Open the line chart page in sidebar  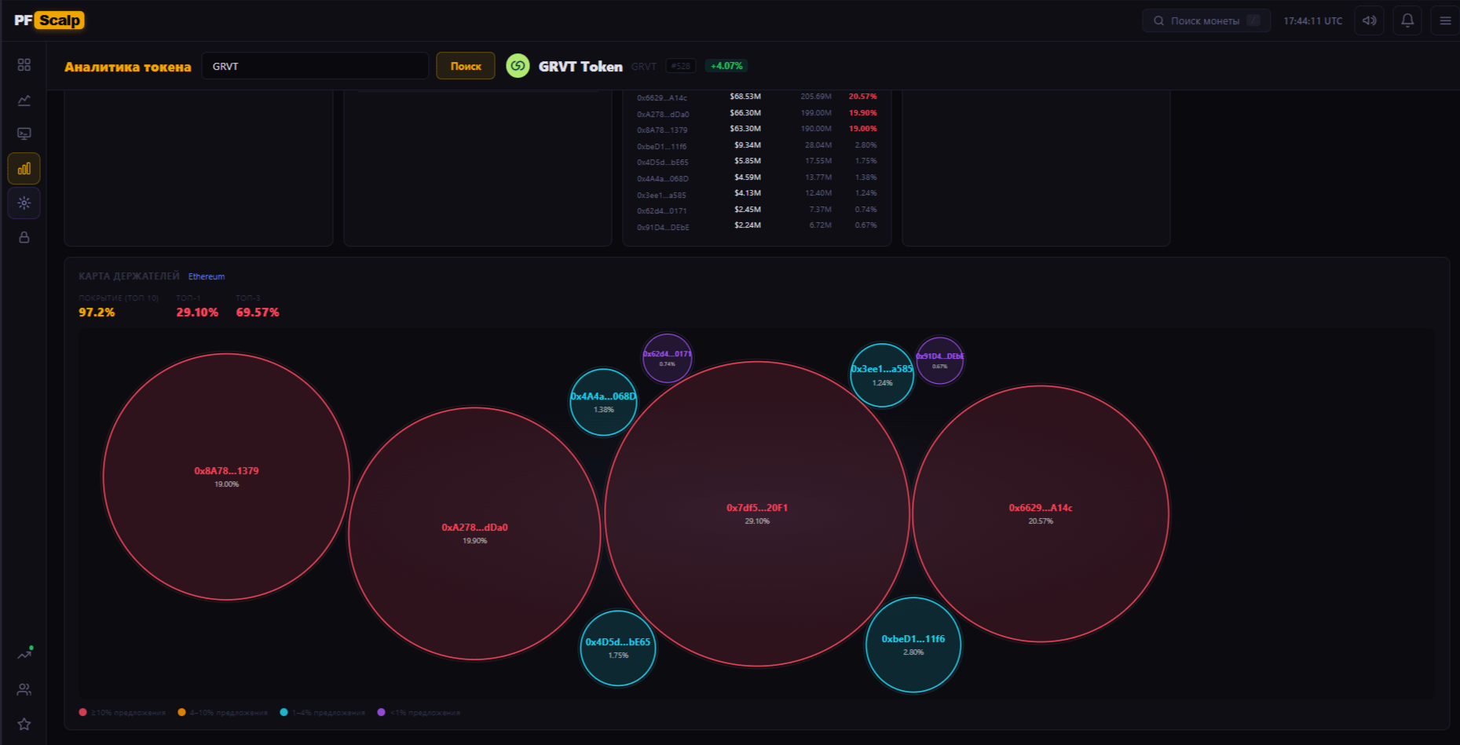click(24, 100)
